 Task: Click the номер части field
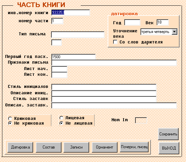click(57, 21)
